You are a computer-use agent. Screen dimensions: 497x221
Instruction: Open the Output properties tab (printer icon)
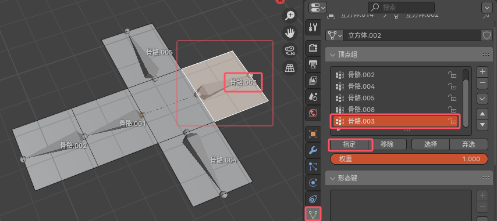pyautogui.click(x=313, y=64)
